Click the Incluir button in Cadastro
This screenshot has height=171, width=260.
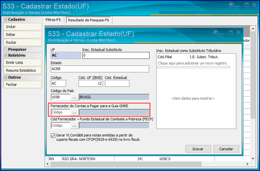22,27
